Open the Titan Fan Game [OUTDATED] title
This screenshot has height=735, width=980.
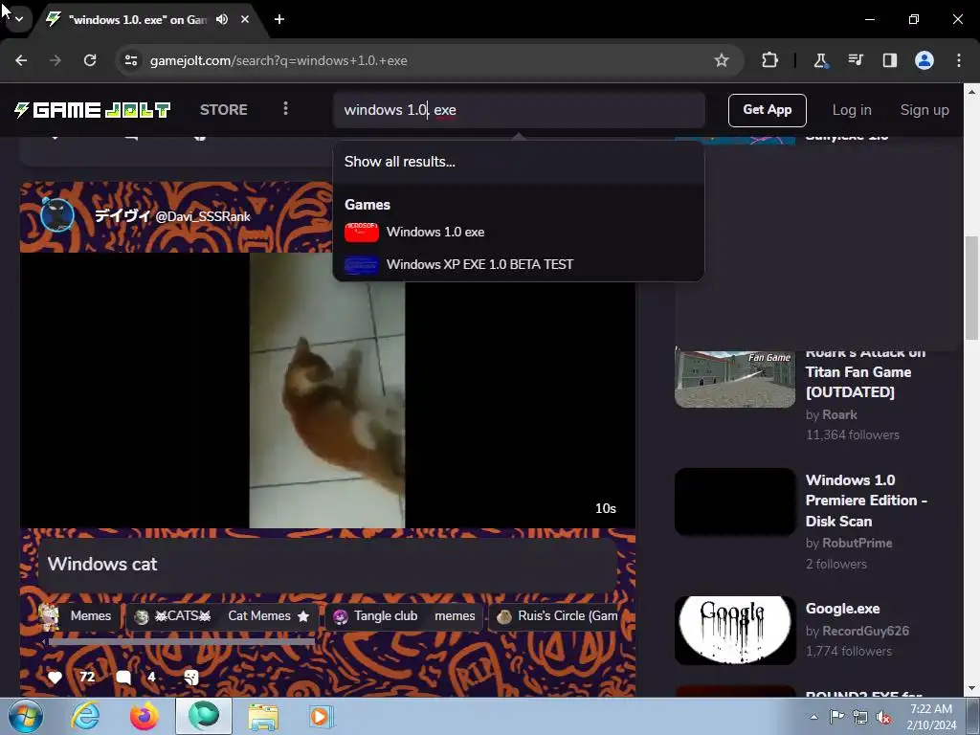pyautogui.click(x=865, y=372)
